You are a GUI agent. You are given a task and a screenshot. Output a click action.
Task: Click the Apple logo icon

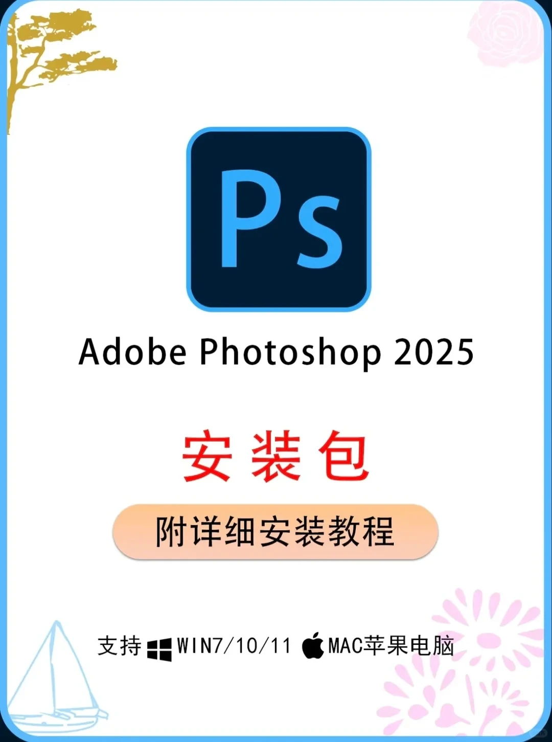313,645
